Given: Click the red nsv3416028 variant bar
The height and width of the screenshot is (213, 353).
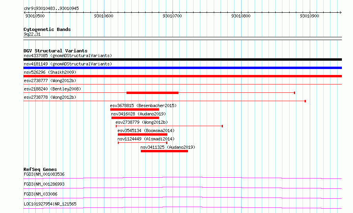Looking at the screenshot, I should (135, 118).
